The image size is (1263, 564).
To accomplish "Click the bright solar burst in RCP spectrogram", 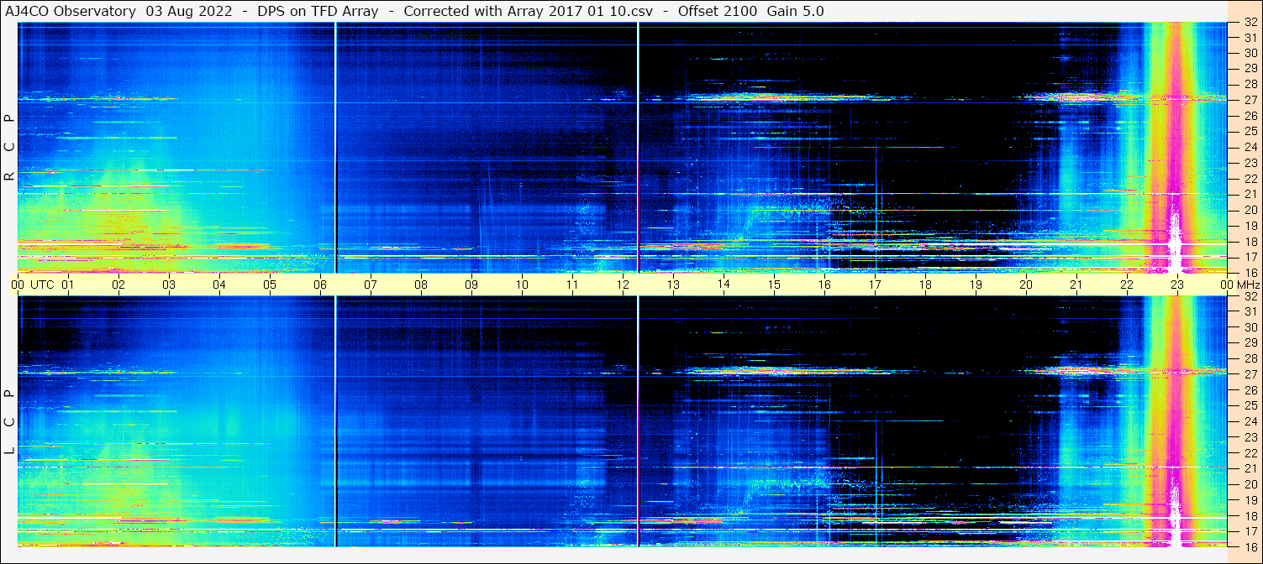I will (x=1175, y=147).
